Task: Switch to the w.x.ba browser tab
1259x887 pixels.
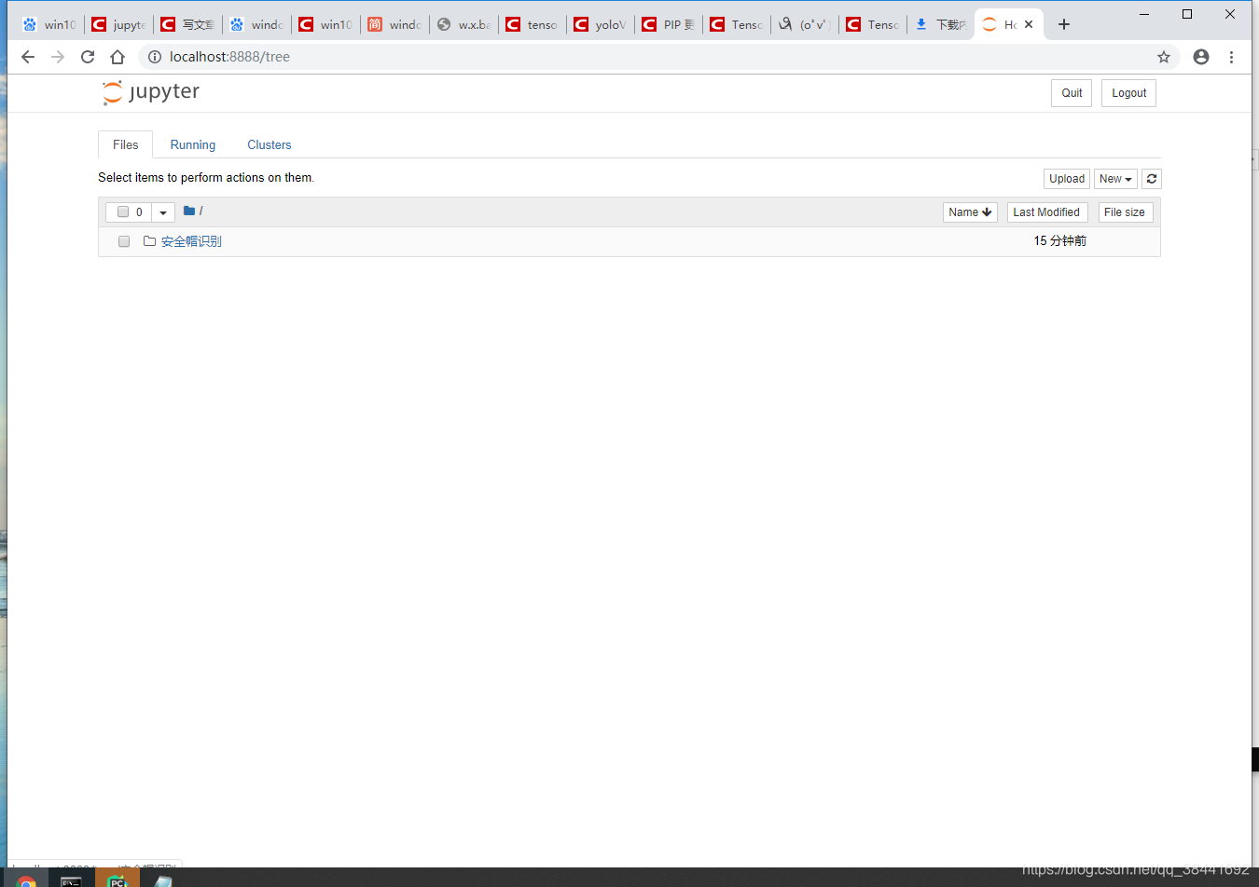Action: [463, 24]
